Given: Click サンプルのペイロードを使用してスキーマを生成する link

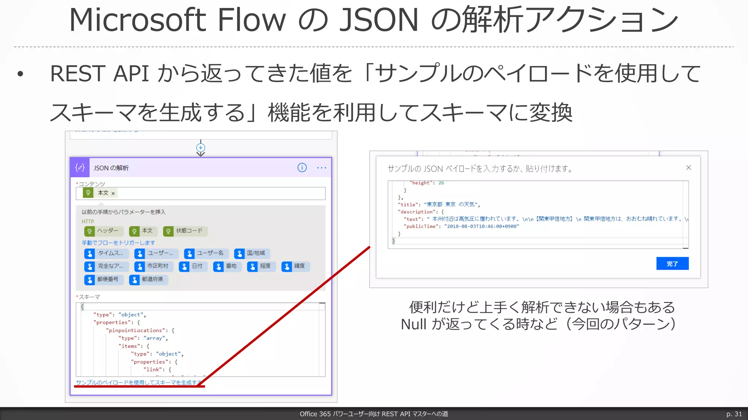Looking at the screenshot, I should pos(138,382).
